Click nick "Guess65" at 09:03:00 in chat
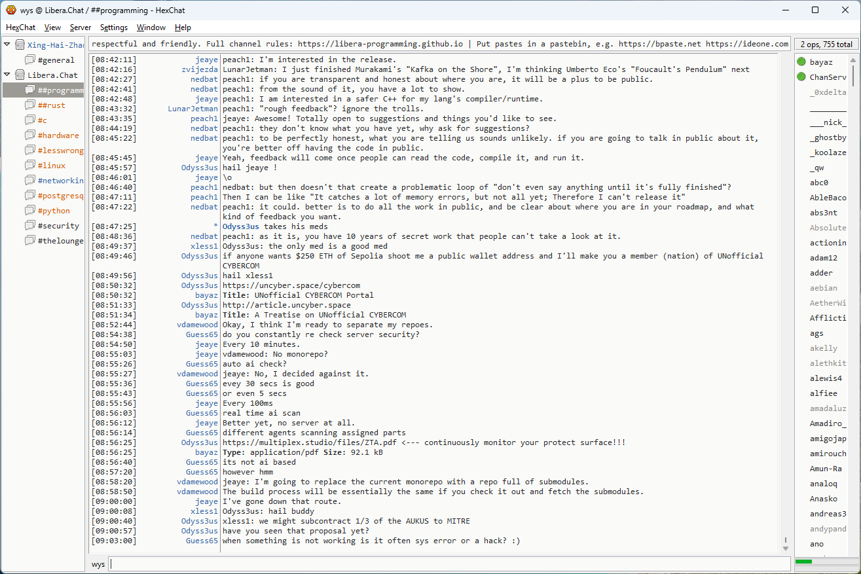 (202, 541)
